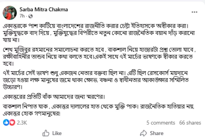Show who reacted via 2.3K count

[x=22, y=123]
